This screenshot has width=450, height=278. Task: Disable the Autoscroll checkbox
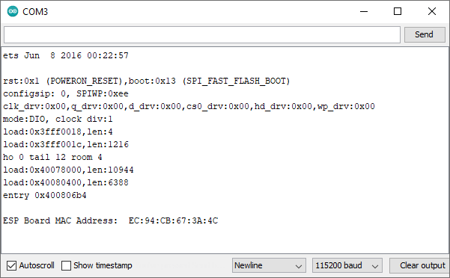[11, 266]
